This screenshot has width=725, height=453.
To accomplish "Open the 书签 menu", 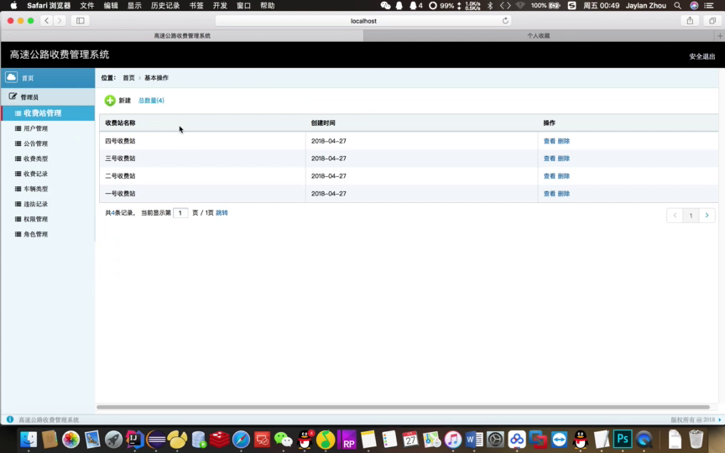I will tap(196, 6).
